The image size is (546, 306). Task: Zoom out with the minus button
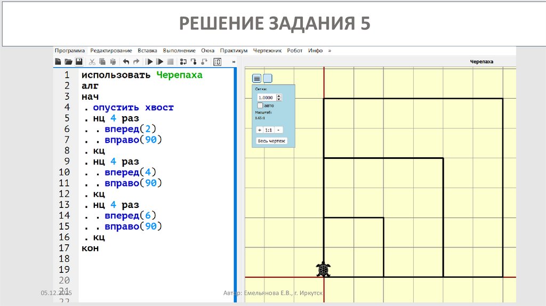(x=278, y=130)
